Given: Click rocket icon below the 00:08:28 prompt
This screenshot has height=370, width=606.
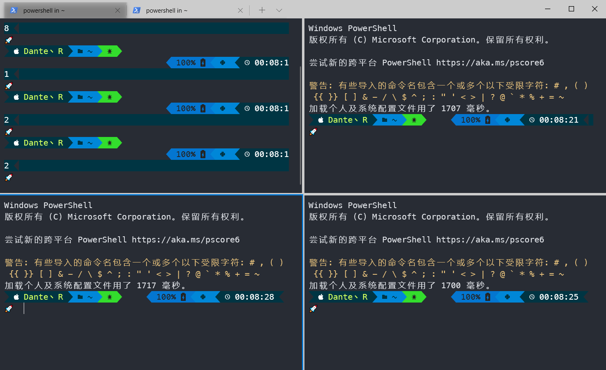Looking at the screenshot, I should [x=9, y=309].
